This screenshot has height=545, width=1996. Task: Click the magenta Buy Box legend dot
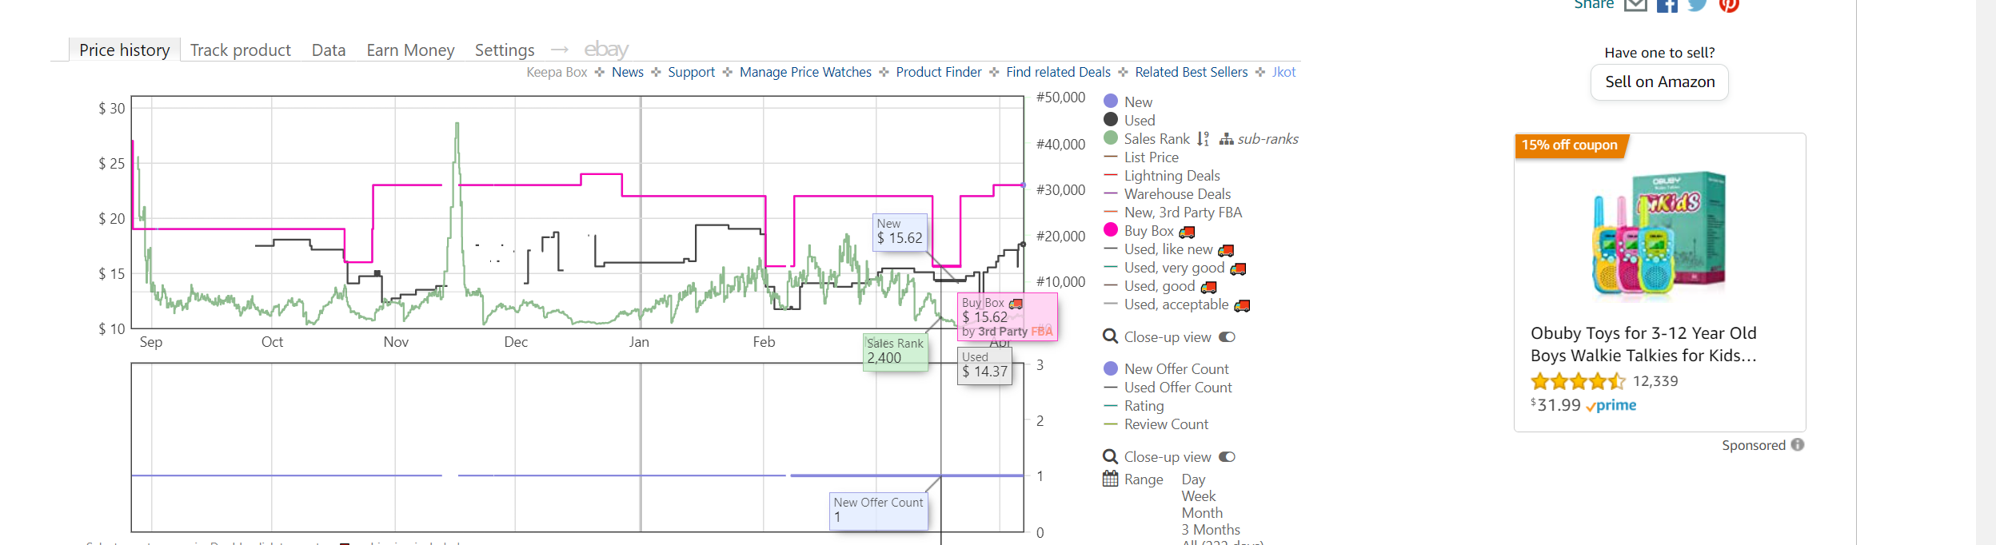tap(1111, 230)
